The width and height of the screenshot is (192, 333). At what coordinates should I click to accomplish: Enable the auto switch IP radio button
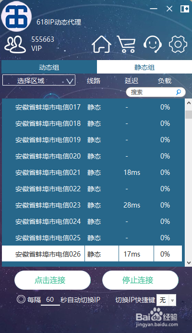point(21,299)
